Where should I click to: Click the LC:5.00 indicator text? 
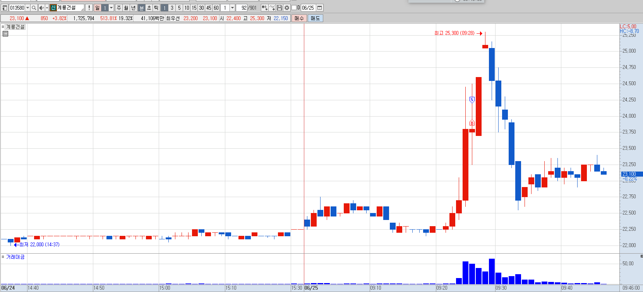628,26
